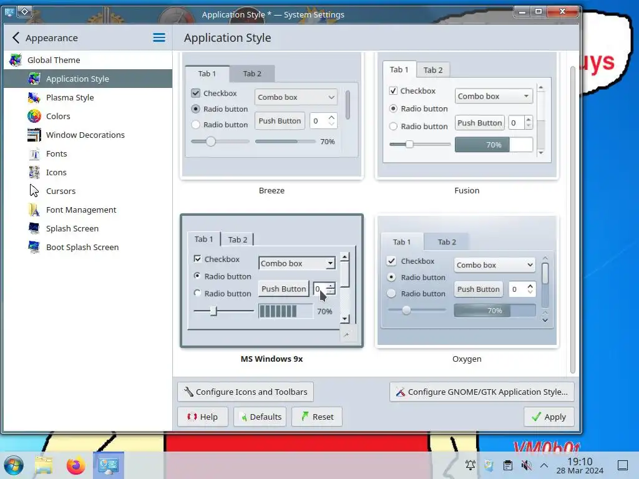Click the slider handle in the Breeze preview

pyautogui.click(x=211, y=142)
